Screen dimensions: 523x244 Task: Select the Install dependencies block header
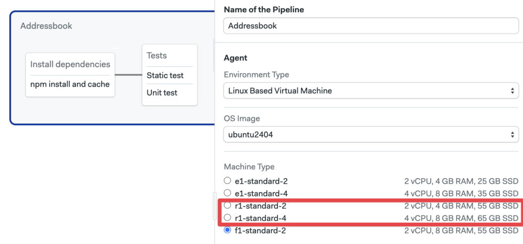70,64
